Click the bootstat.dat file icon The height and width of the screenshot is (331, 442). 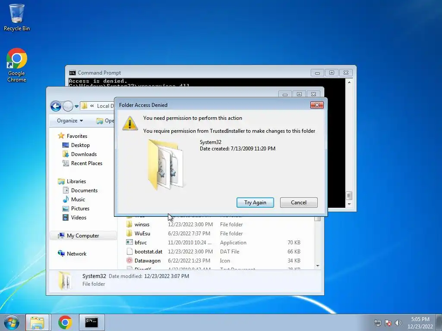coord(129,251)
